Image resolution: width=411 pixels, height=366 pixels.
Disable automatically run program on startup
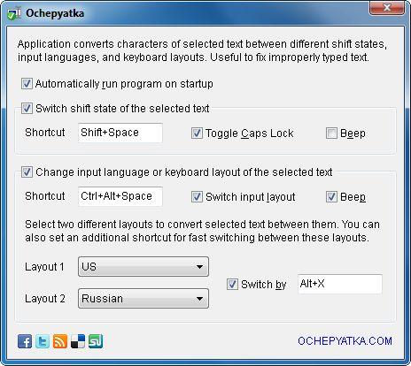[x=27, y=84]
